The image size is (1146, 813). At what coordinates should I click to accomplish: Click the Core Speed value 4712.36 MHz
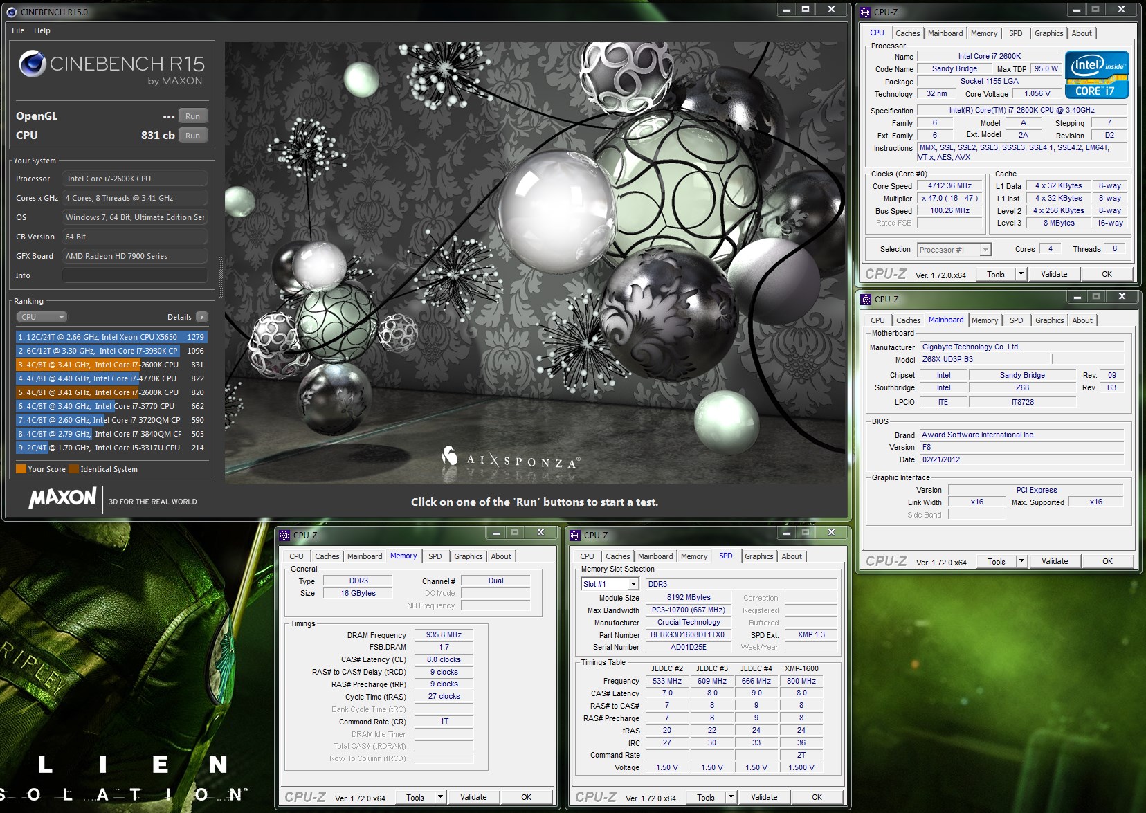[x=949, y=185]
